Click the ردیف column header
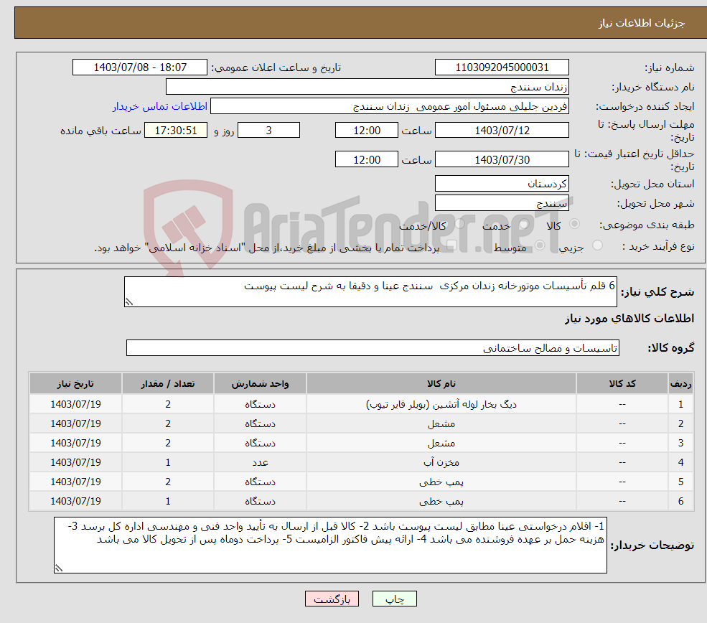The width and height of the screenshot is (707, 623). point(681,383)
